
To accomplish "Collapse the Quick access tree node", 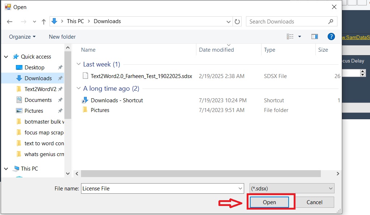I will 6,57.
